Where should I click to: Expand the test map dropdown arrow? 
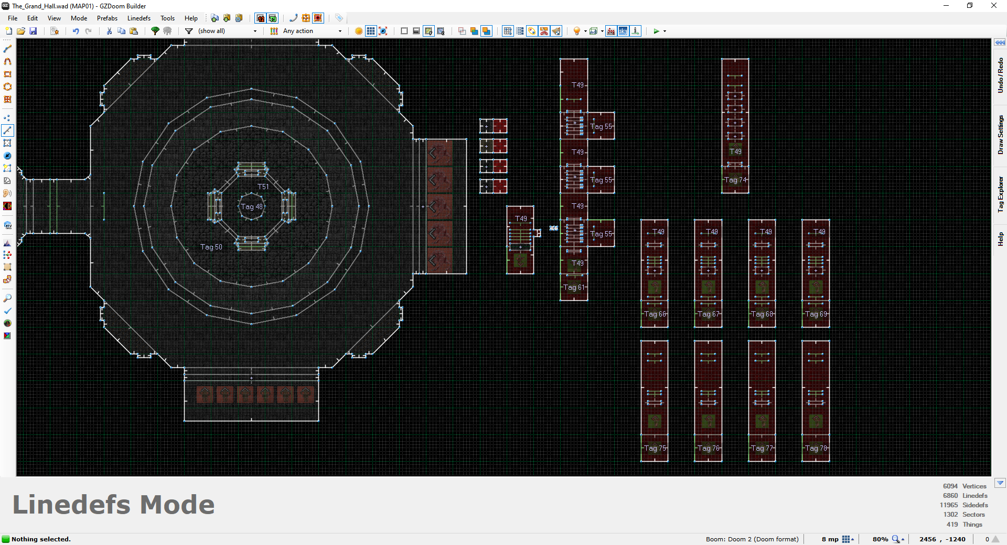pos(665,31)
